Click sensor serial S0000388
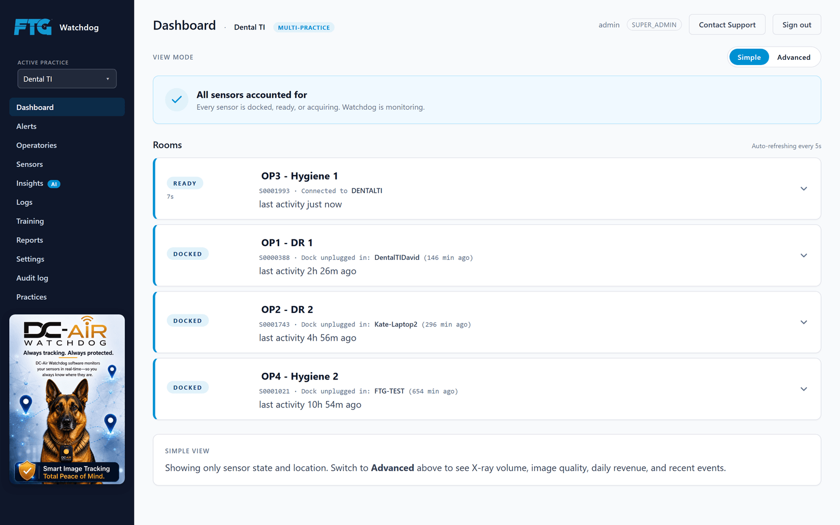840x525 pixels. point(274,257)
